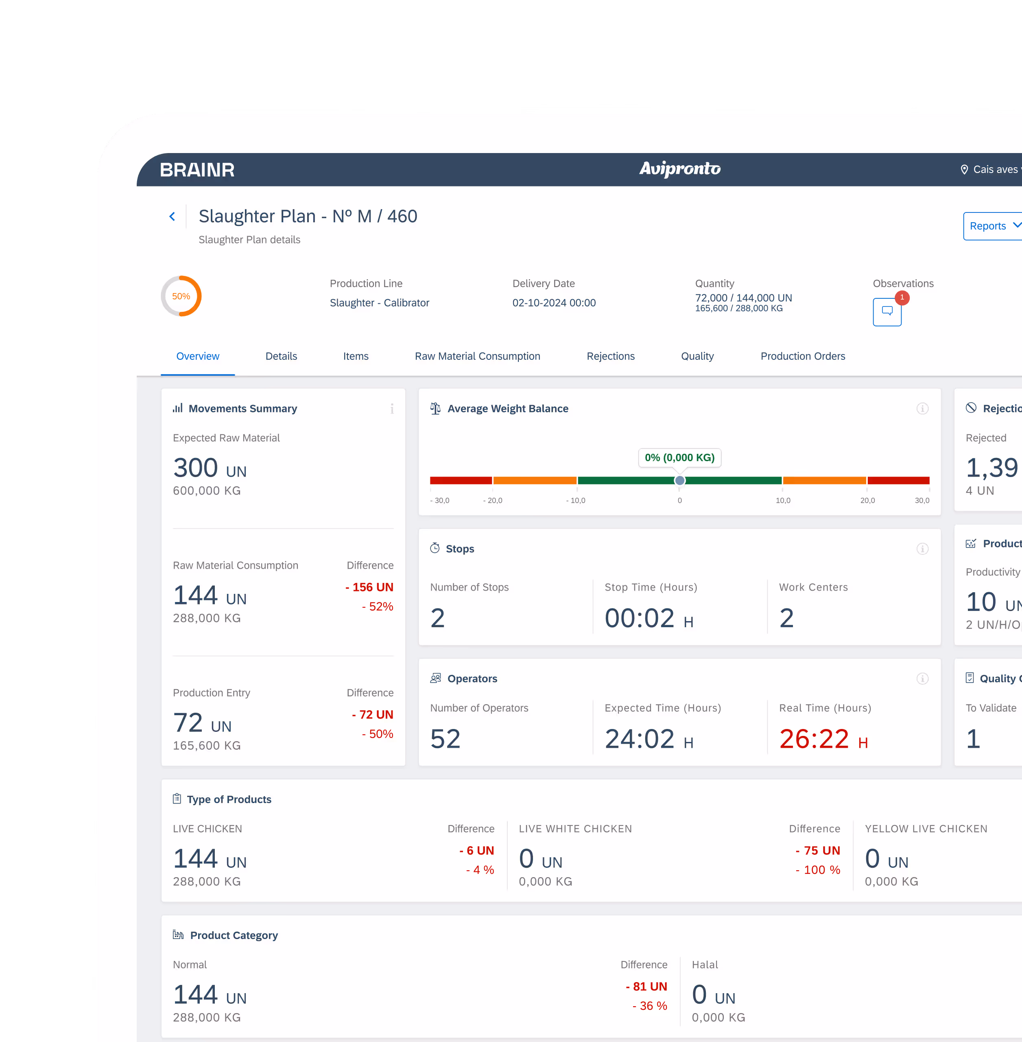Click the 50% progress ring
Viewport: 1022px width, 1042px height.
[181, 296]
